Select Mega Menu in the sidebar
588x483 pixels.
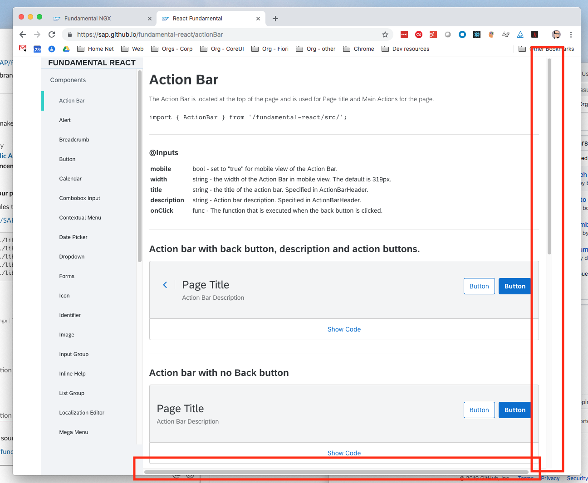pos(73,432)
